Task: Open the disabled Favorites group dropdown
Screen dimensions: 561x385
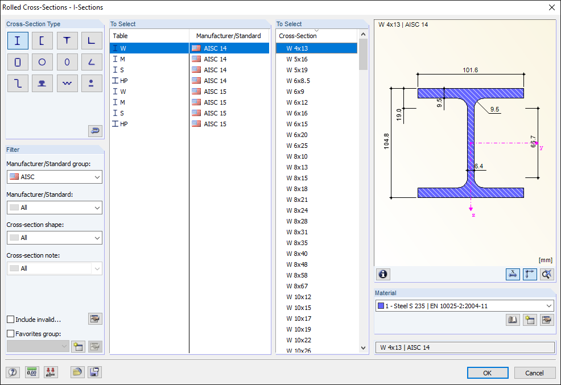Action: click(x=38, y=346)
